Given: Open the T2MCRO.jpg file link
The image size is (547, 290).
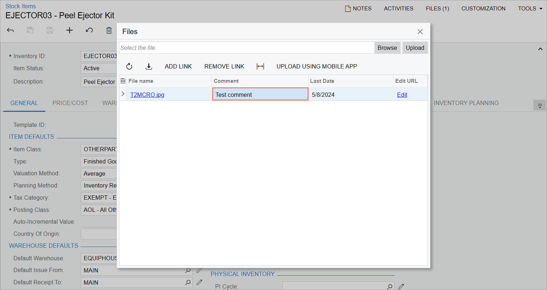Looking at the screenshot, I should click(147, 95).
